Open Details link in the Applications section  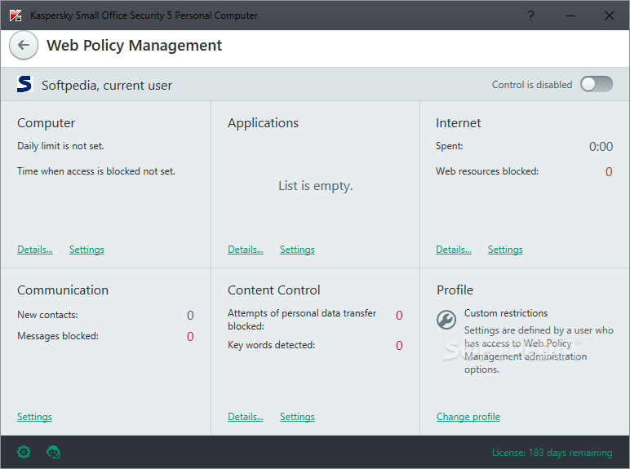pos(246,250)
